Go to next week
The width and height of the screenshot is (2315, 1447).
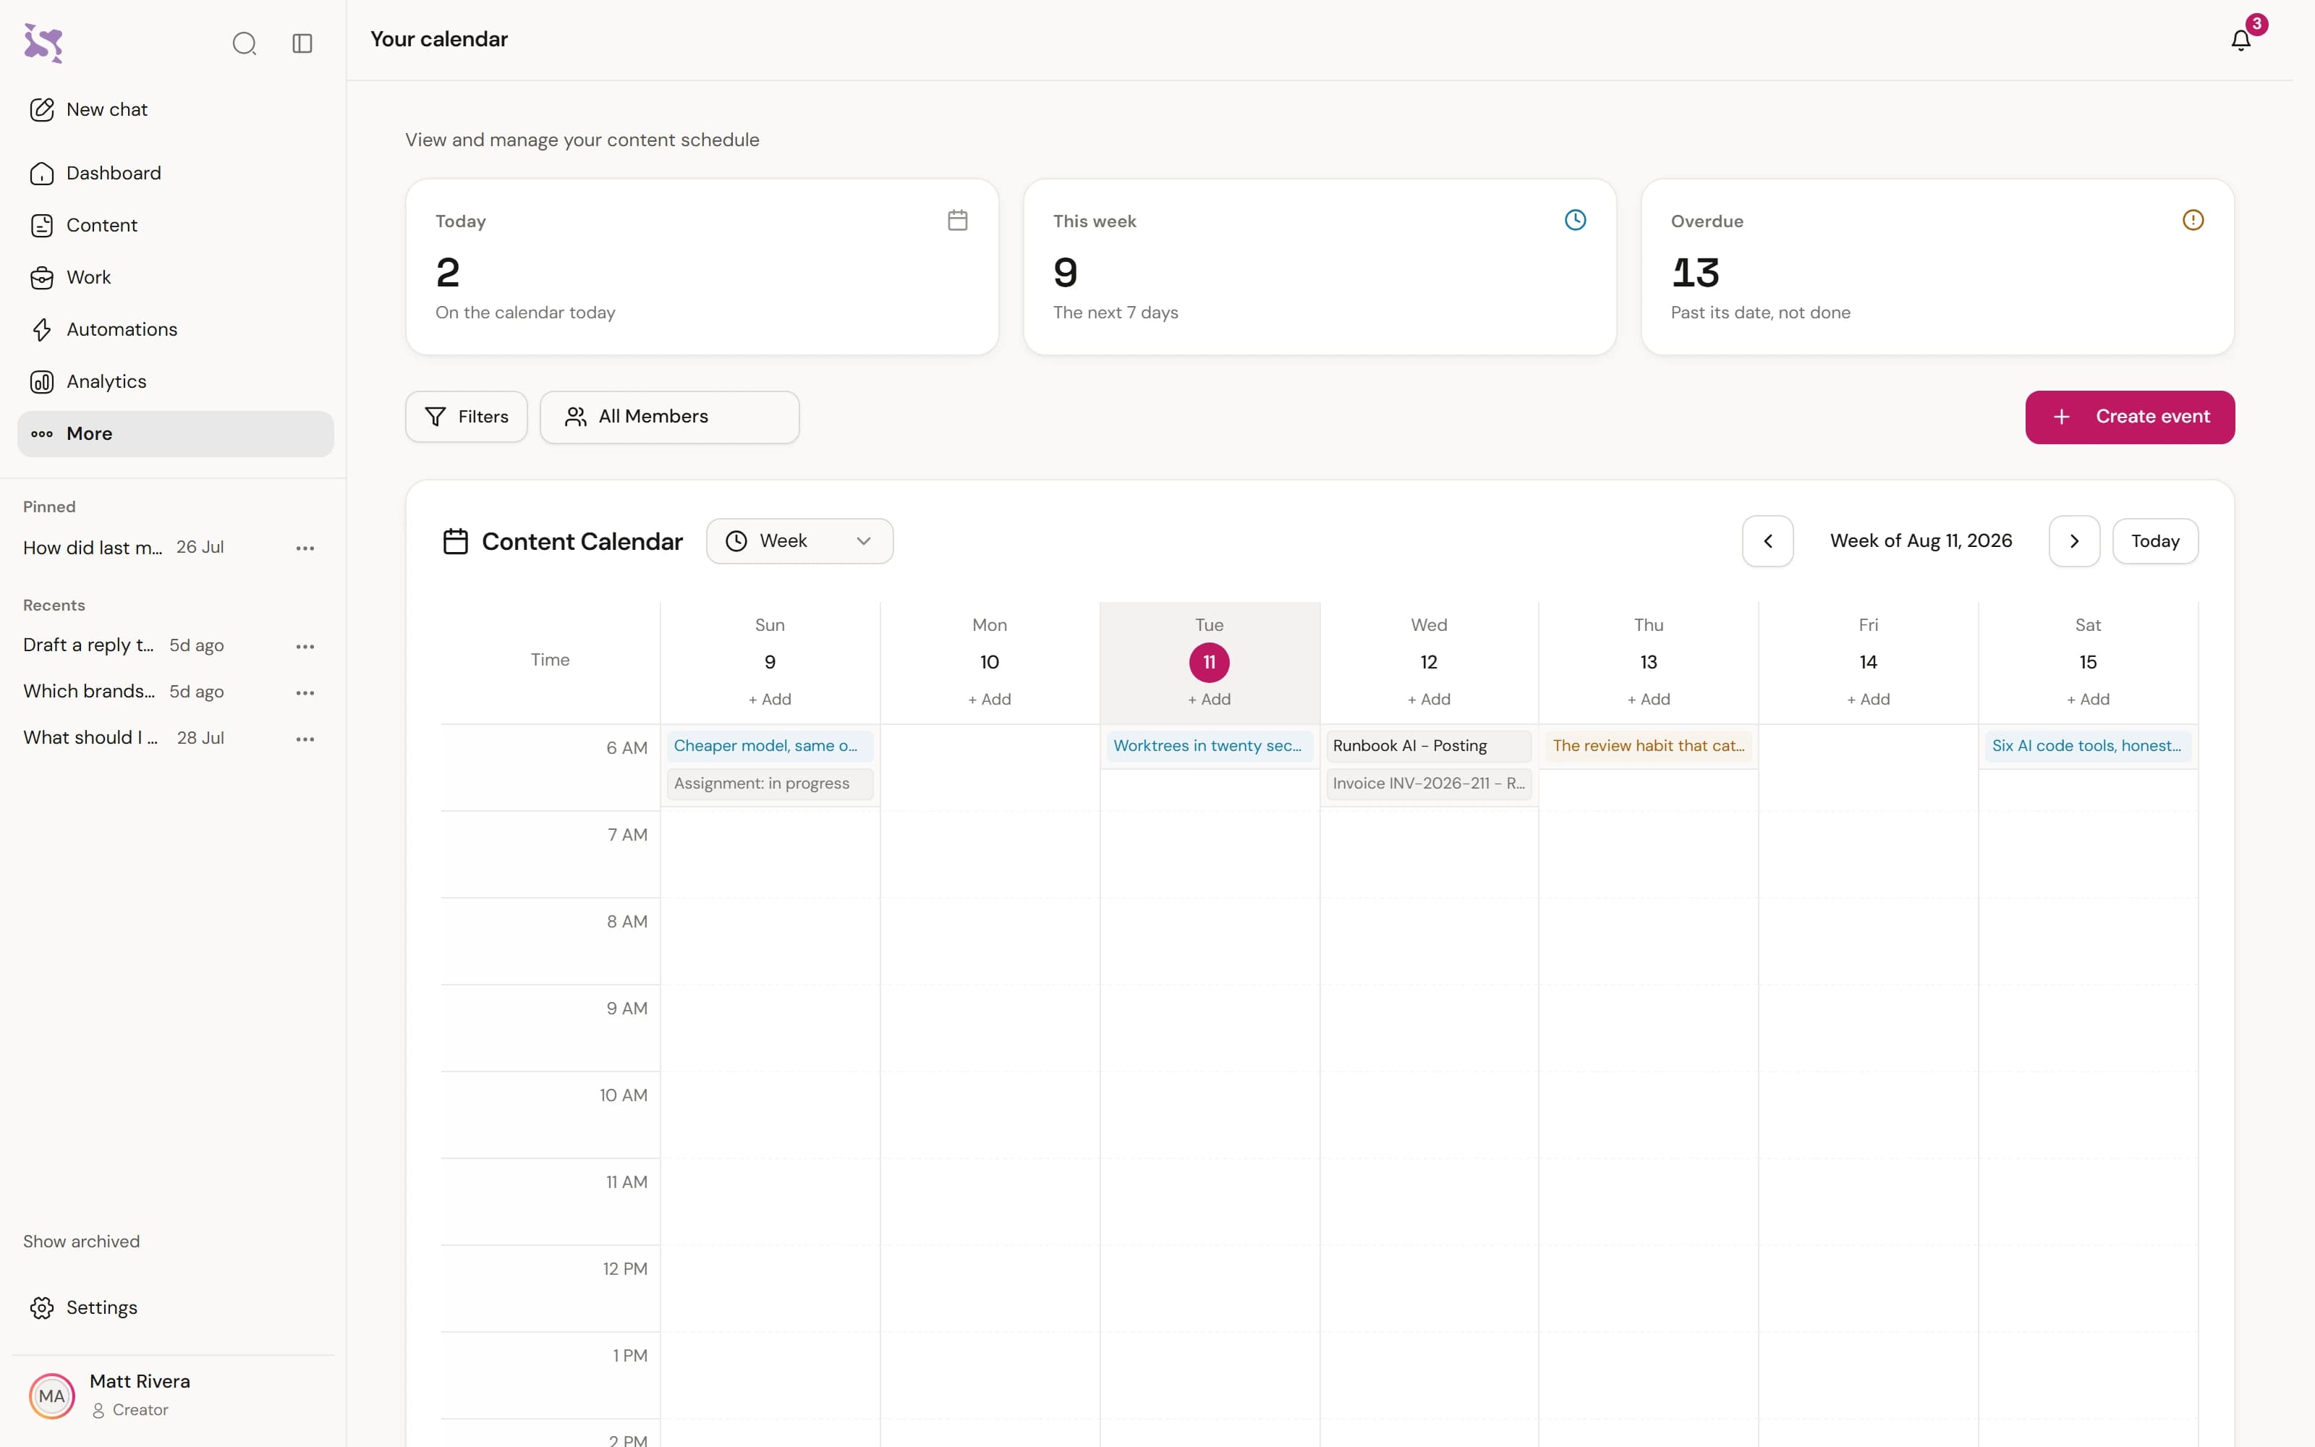(2074, 542)
